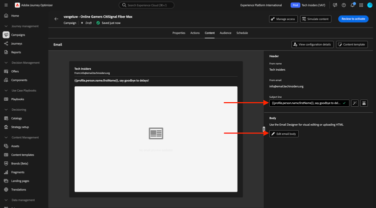Screen dimensions: 376x208
Task: Switch to the Audience tab
Action: 226,33
